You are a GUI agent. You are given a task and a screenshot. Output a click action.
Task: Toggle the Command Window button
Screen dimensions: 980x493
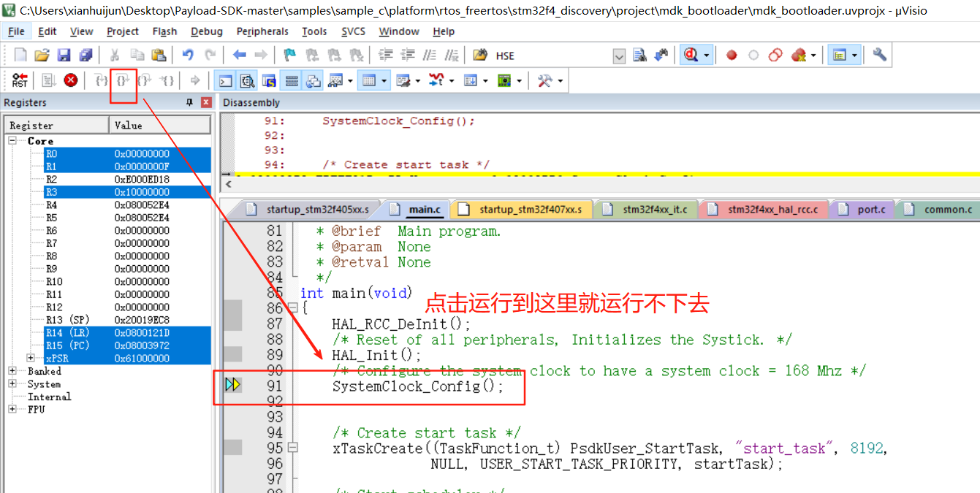point(226,80)
